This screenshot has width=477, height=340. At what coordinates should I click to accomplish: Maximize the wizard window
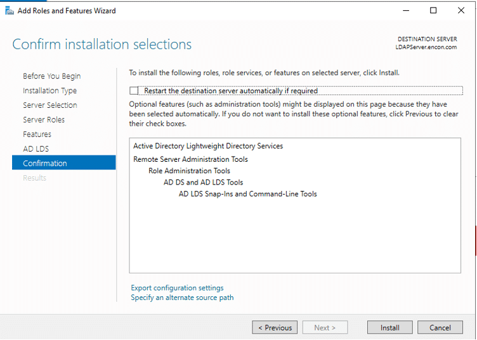coord(433,10)
